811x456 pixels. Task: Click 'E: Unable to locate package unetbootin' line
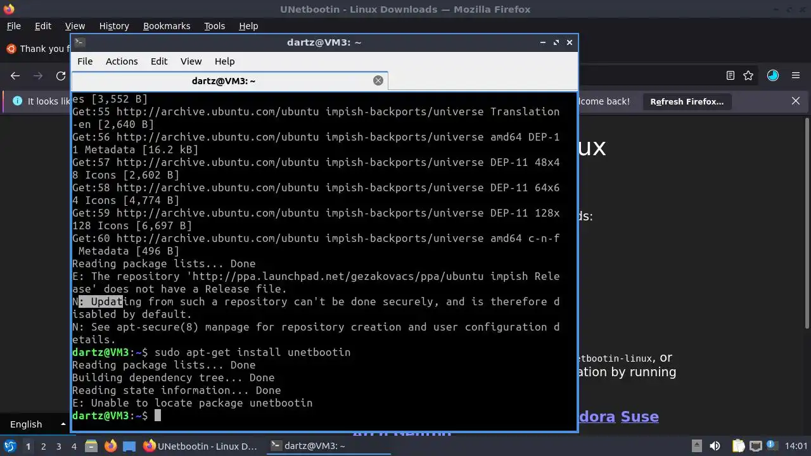[192, 403]
